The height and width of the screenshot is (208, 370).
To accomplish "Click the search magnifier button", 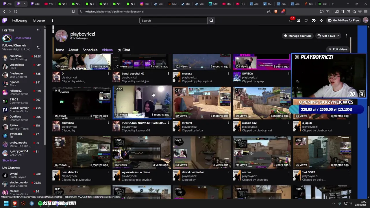I will click(x=211, y=21).
